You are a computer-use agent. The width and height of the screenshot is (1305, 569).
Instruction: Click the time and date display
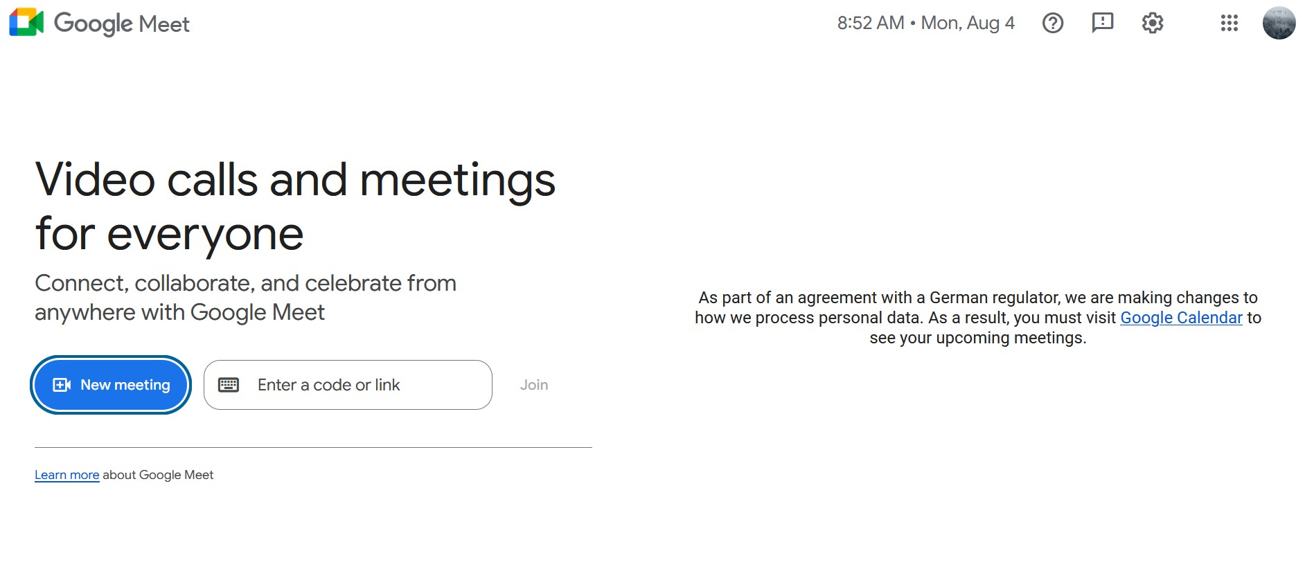pyautogui.click(x=925, y=24)
